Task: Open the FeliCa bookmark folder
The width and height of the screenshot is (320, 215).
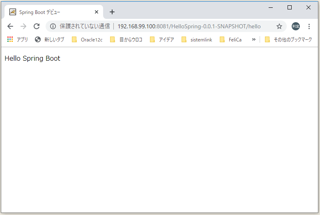Action: click(x=230, y=39)
